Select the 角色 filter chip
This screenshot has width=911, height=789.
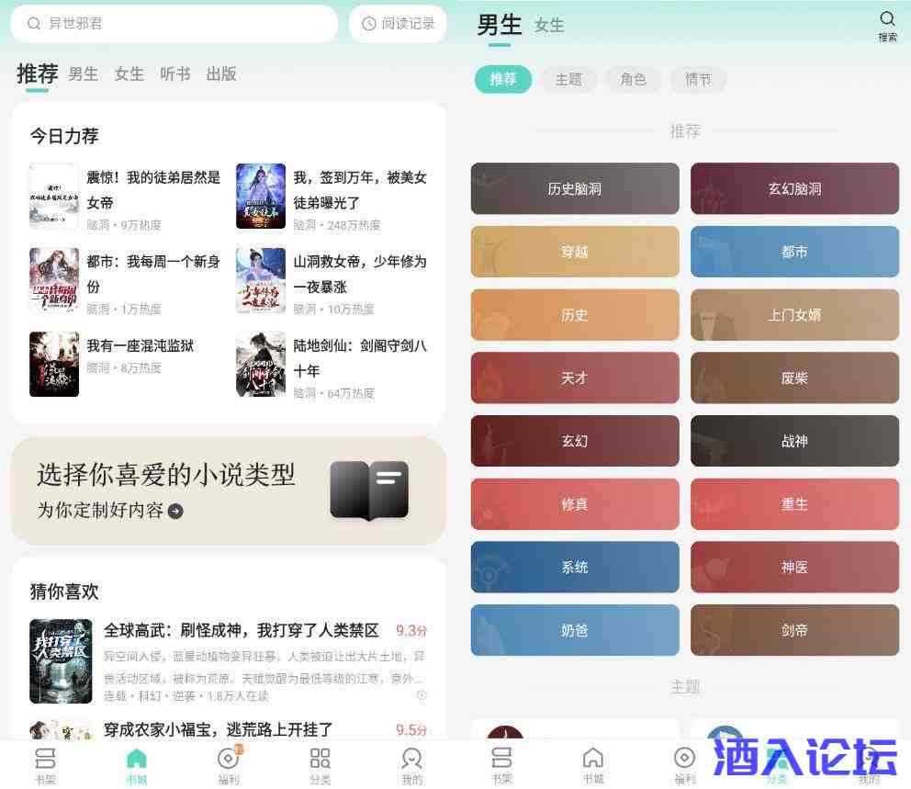(x=633, y=79)
